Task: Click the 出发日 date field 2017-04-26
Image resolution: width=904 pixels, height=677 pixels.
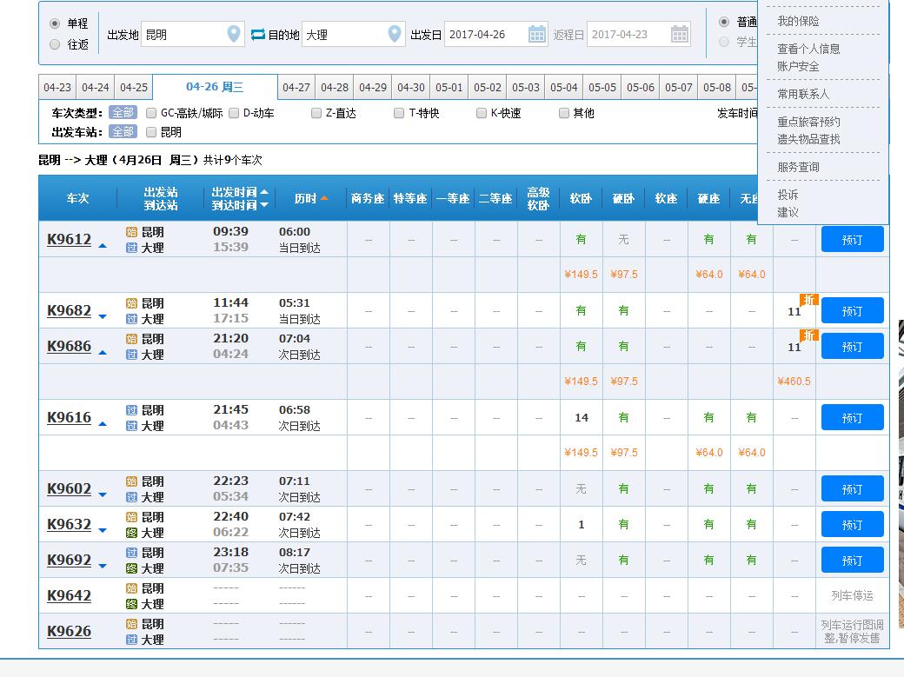Action: (x=495, y=34)
